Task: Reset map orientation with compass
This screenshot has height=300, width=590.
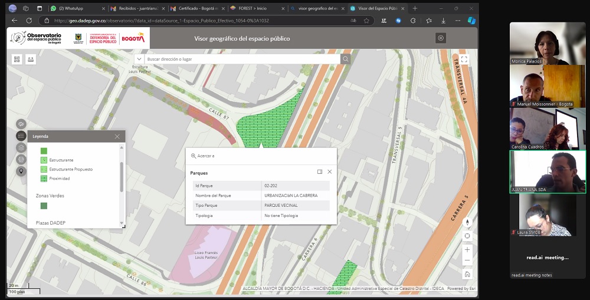Action: point(467,222)
